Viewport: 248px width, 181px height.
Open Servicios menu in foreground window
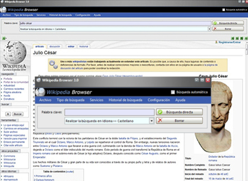click(96, 100)
